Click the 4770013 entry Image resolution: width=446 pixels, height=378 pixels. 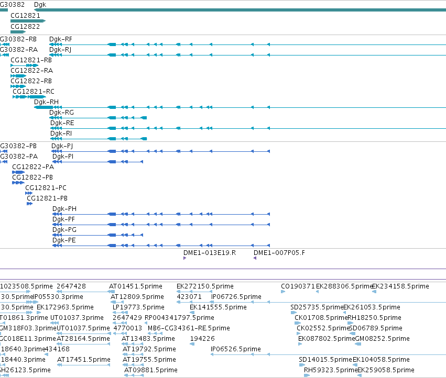[128, 329]
